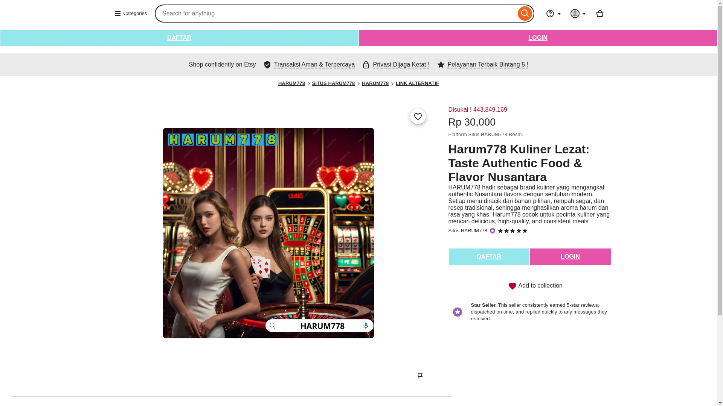Click the DAFTAR button under the rating

click(489, 257)
